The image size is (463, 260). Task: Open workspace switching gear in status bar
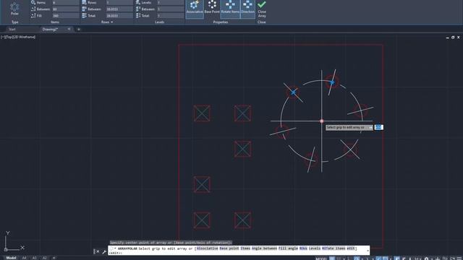[427, 259]
